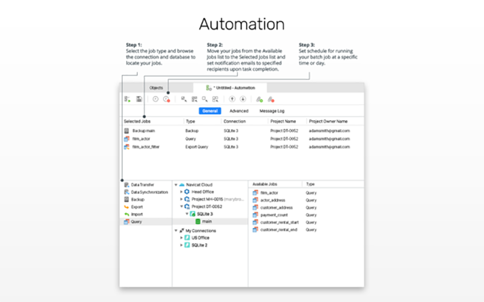Collapse the My Connections group

[x=175, y=230]
